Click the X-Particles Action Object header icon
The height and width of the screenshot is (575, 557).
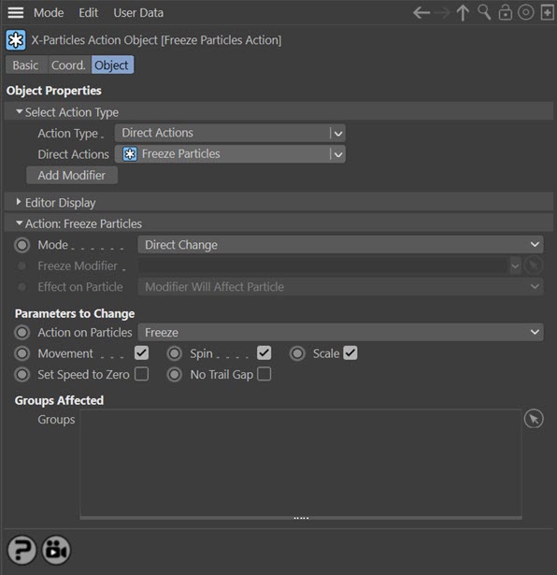[16, 40]
